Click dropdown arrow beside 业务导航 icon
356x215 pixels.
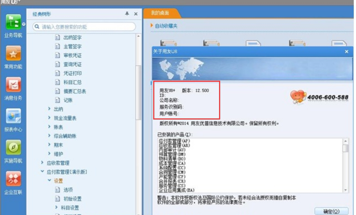[24, 24]
